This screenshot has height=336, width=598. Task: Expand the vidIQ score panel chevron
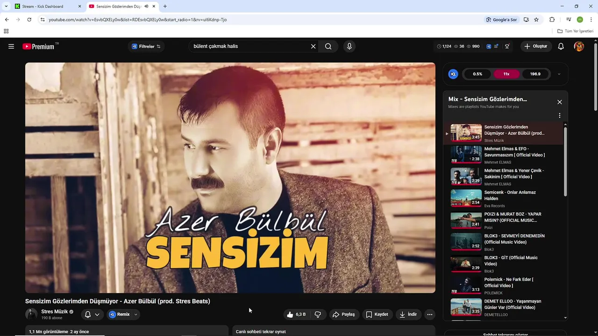[559, 74]
